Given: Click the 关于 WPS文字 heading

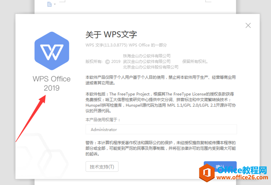Looking at the screenshot, I should (111, 34).
